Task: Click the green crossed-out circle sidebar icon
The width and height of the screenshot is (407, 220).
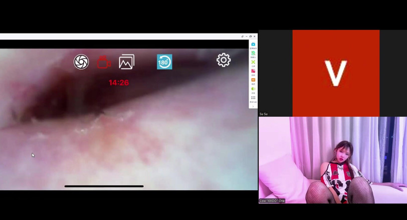Action: 253,53
